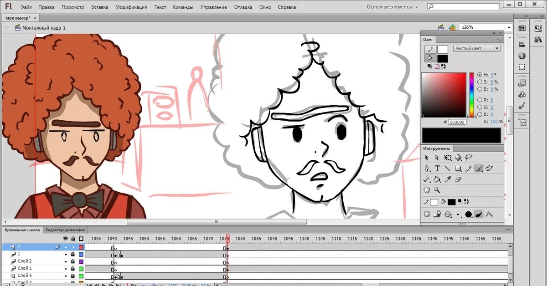This screenshot has height=286, width=547.
Task: Open the Чистый цвет color type dropdown
Action: point(477,48)
